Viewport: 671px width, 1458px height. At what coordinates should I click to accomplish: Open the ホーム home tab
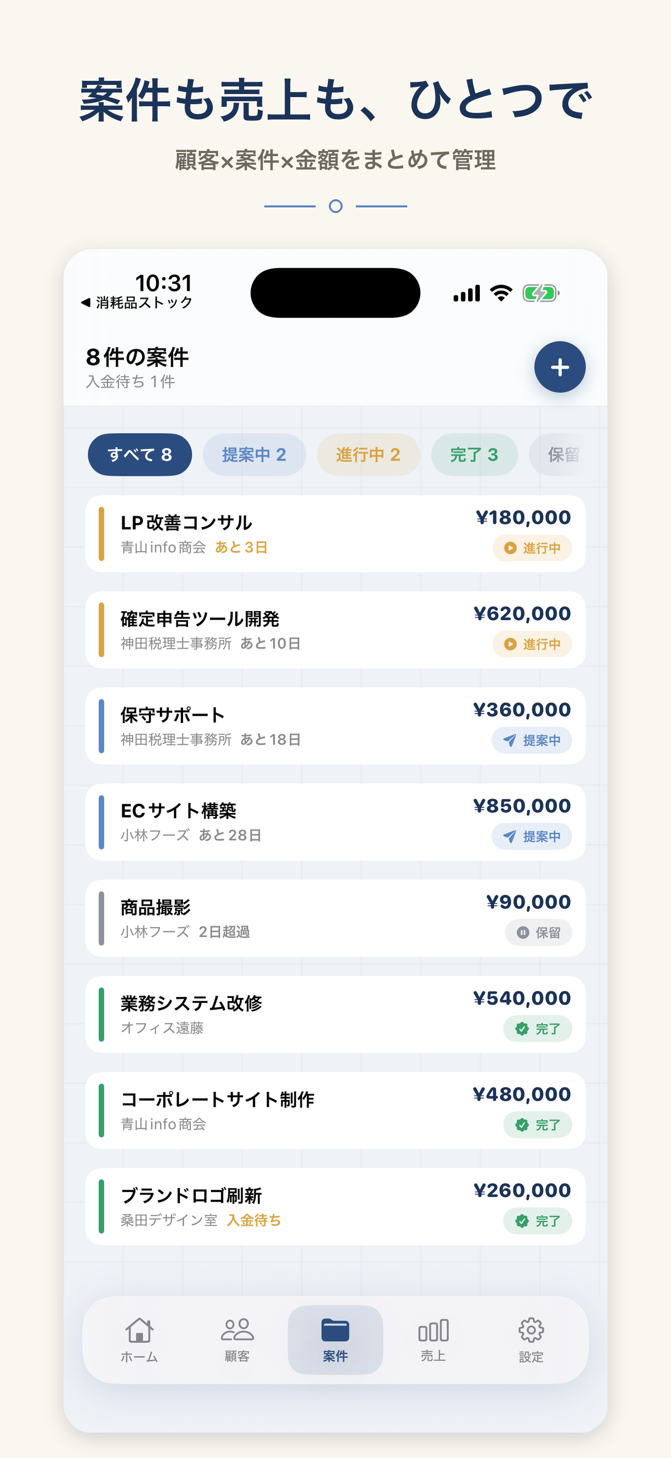click(139, 1340)
